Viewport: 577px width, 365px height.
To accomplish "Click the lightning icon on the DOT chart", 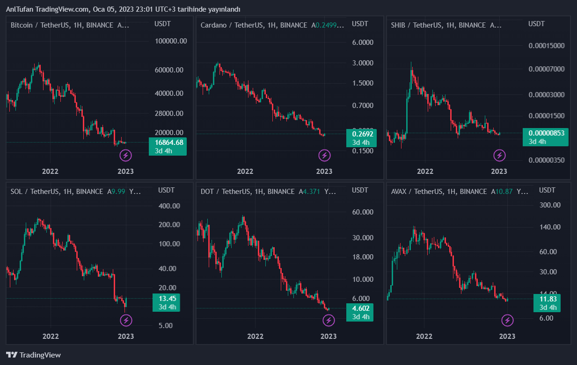I will click(x=329, y=320).
